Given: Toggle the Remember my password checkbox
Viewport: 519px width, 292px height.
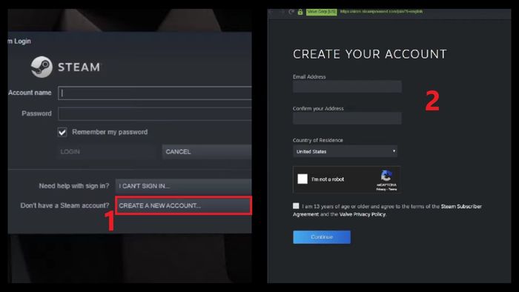Looking at the screenshot, I should [x=62, y=132].
